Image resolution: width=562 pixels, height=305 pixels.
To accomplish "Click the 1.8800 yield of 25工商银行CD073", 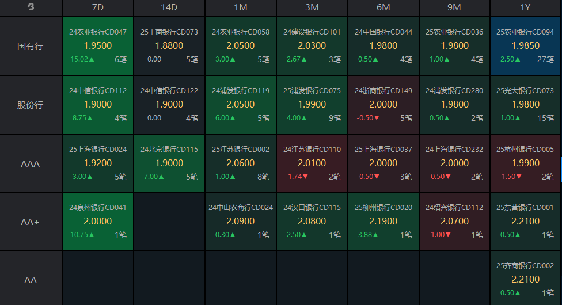I will coord(169,46).
